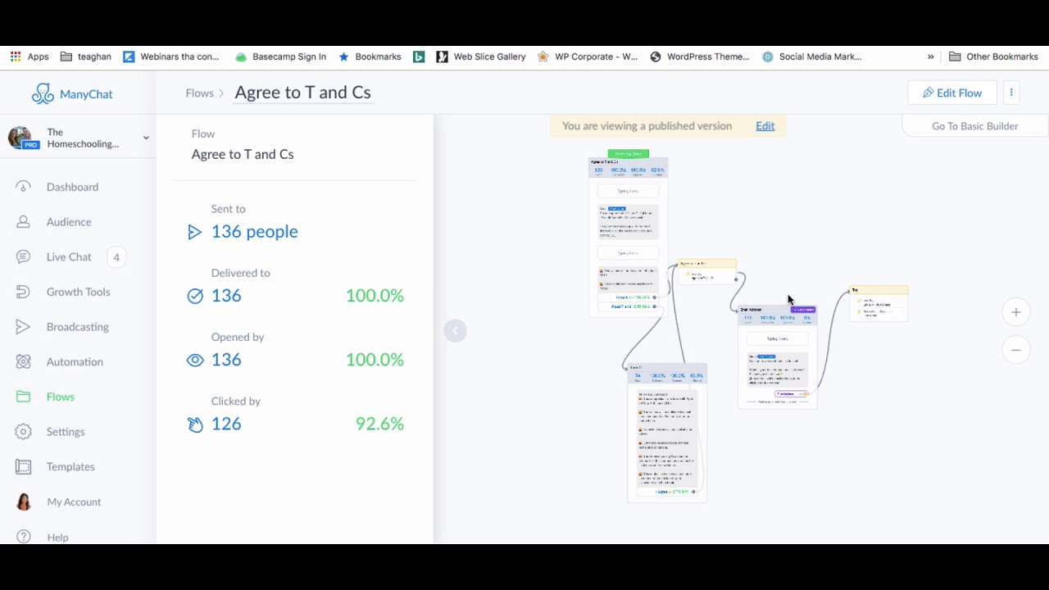The height and width of the screenshot is (590, 1049).
Task: Click the Settings gear icon
Action: tap(23, 432)
